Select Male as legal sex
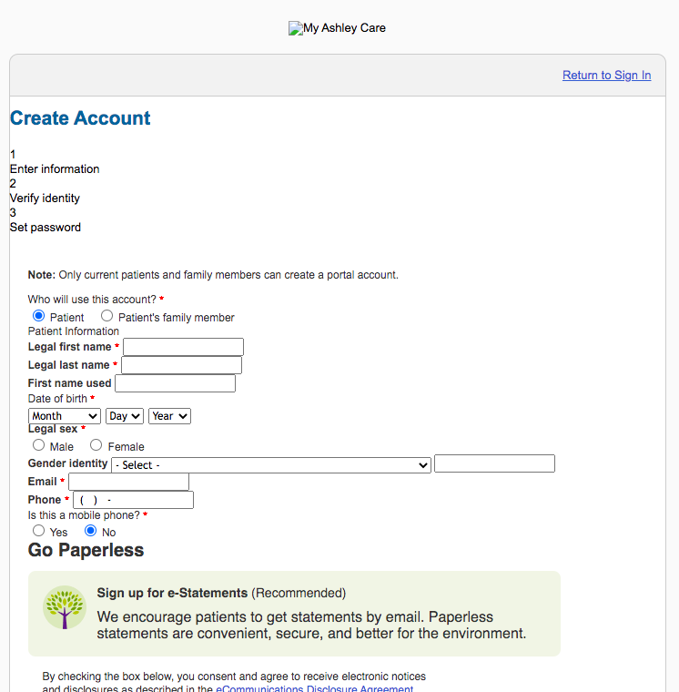The height and width of the screenshot is (692, 679). (x=39, y=445)
